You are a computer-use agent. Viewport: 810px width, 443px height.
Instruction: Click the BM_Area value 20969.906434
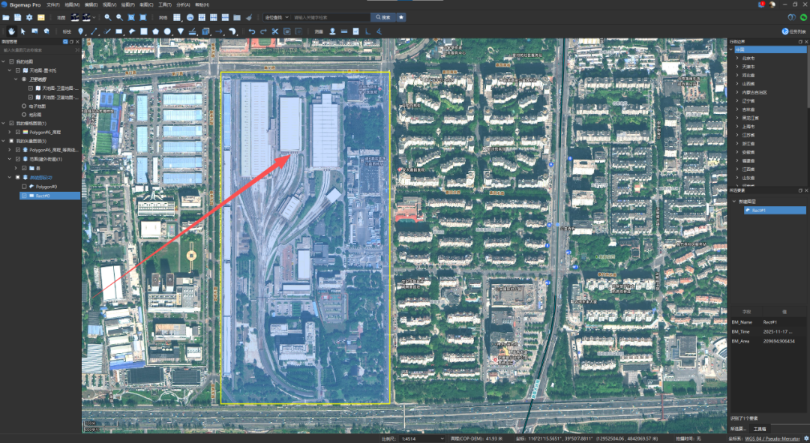pos(778,341)
